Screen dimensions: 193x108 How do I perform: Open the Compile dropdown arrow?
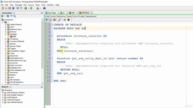tap(62, 20)
